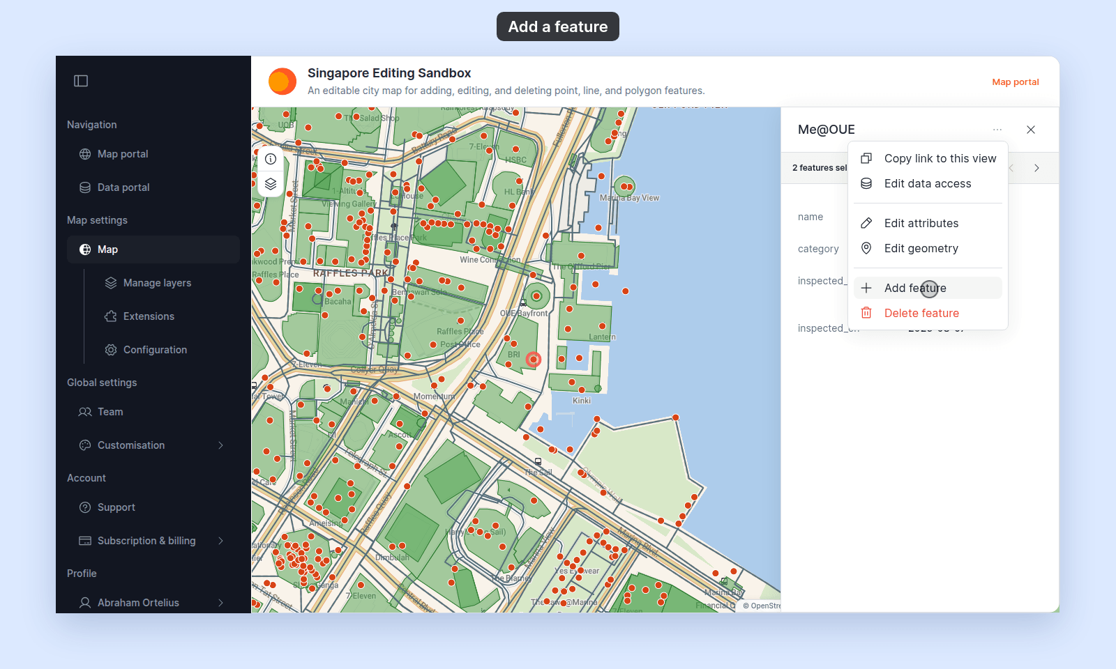Click the highlighted selected point on map

click(x=534, y=360)
